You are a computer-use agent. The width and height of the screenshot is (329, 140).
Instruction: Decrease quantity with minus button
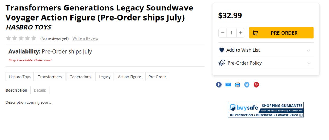tap(222, 33)
